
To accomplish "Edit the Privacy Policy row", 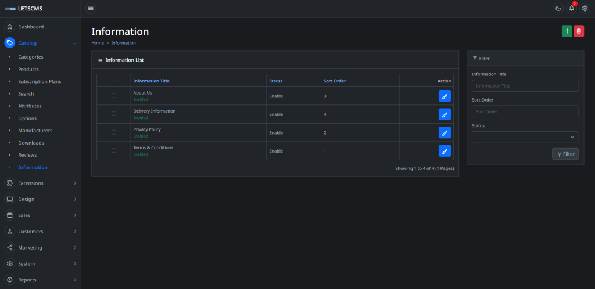I will click(x=445, y=132).
